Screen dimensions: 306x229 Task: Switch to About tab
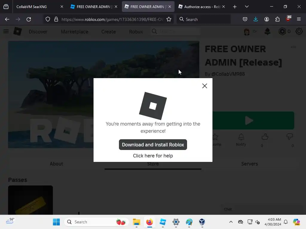point(56,164)
